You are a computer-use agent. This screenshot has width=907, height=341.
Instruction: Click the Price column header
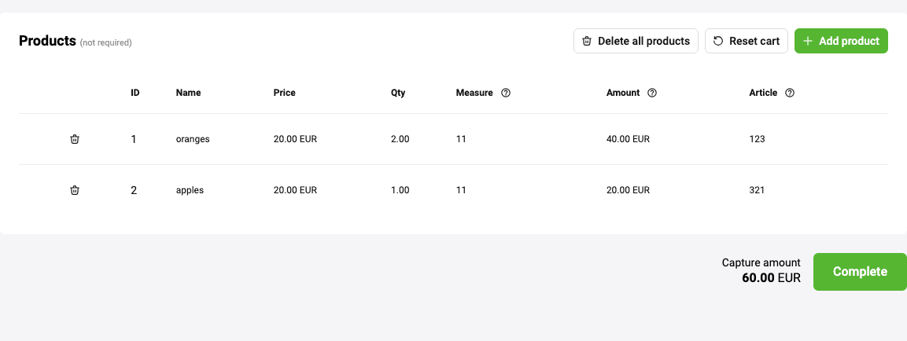click(284, 93)
